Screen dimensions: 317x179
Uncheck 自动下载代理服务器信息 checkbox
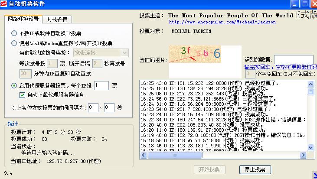23,95
